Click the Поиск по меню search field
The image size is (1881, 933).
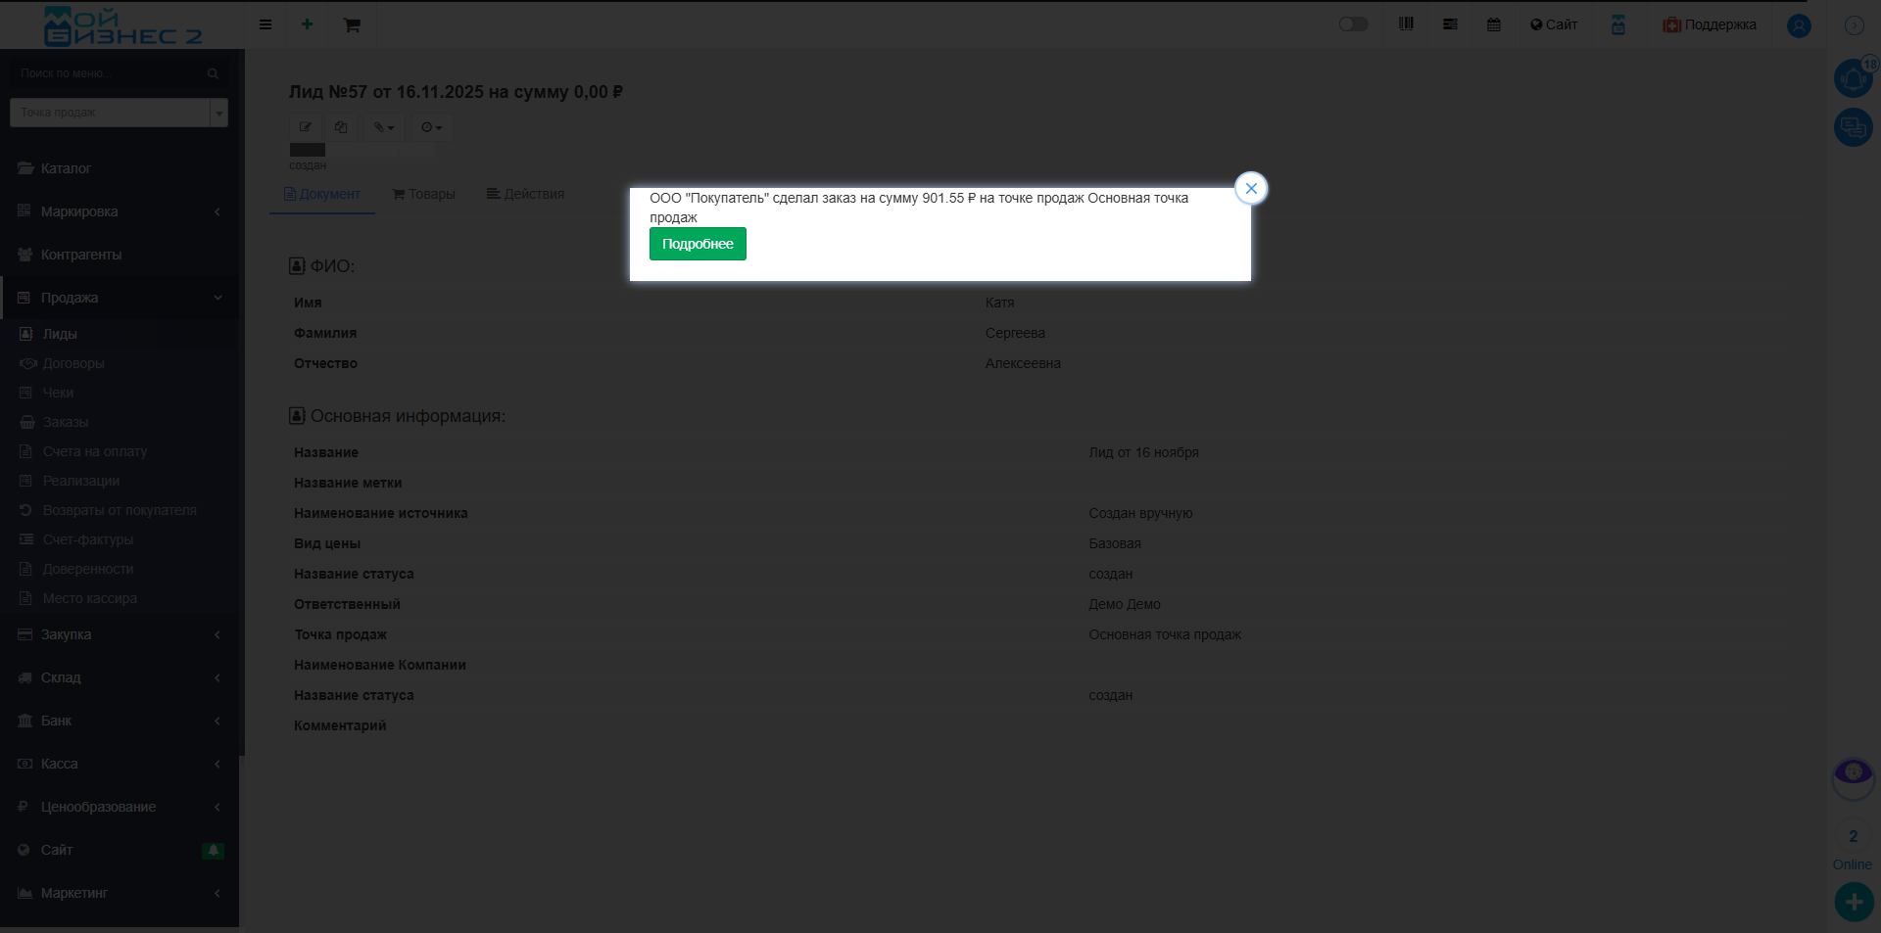[x=110, y=73]
